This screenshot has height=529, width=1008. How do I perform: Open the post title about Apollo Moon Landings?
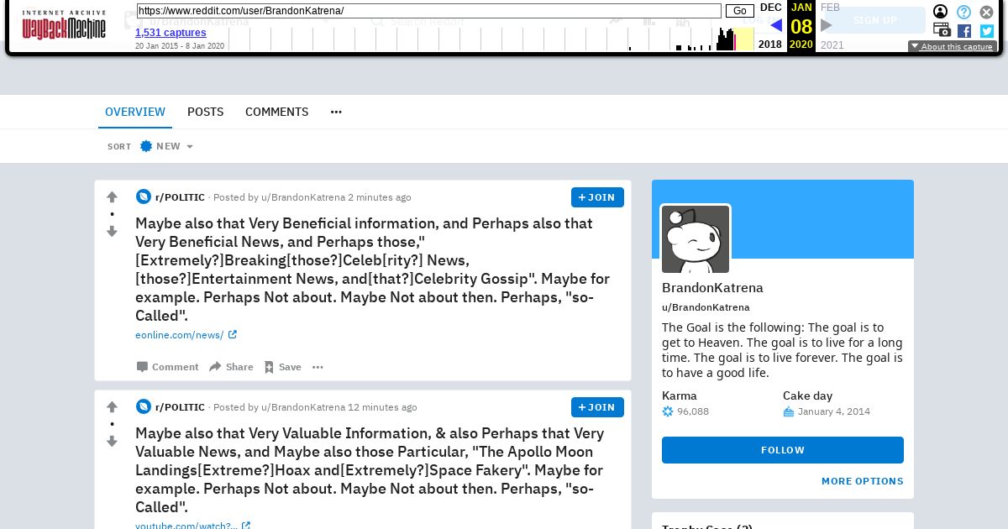point(370,470)
